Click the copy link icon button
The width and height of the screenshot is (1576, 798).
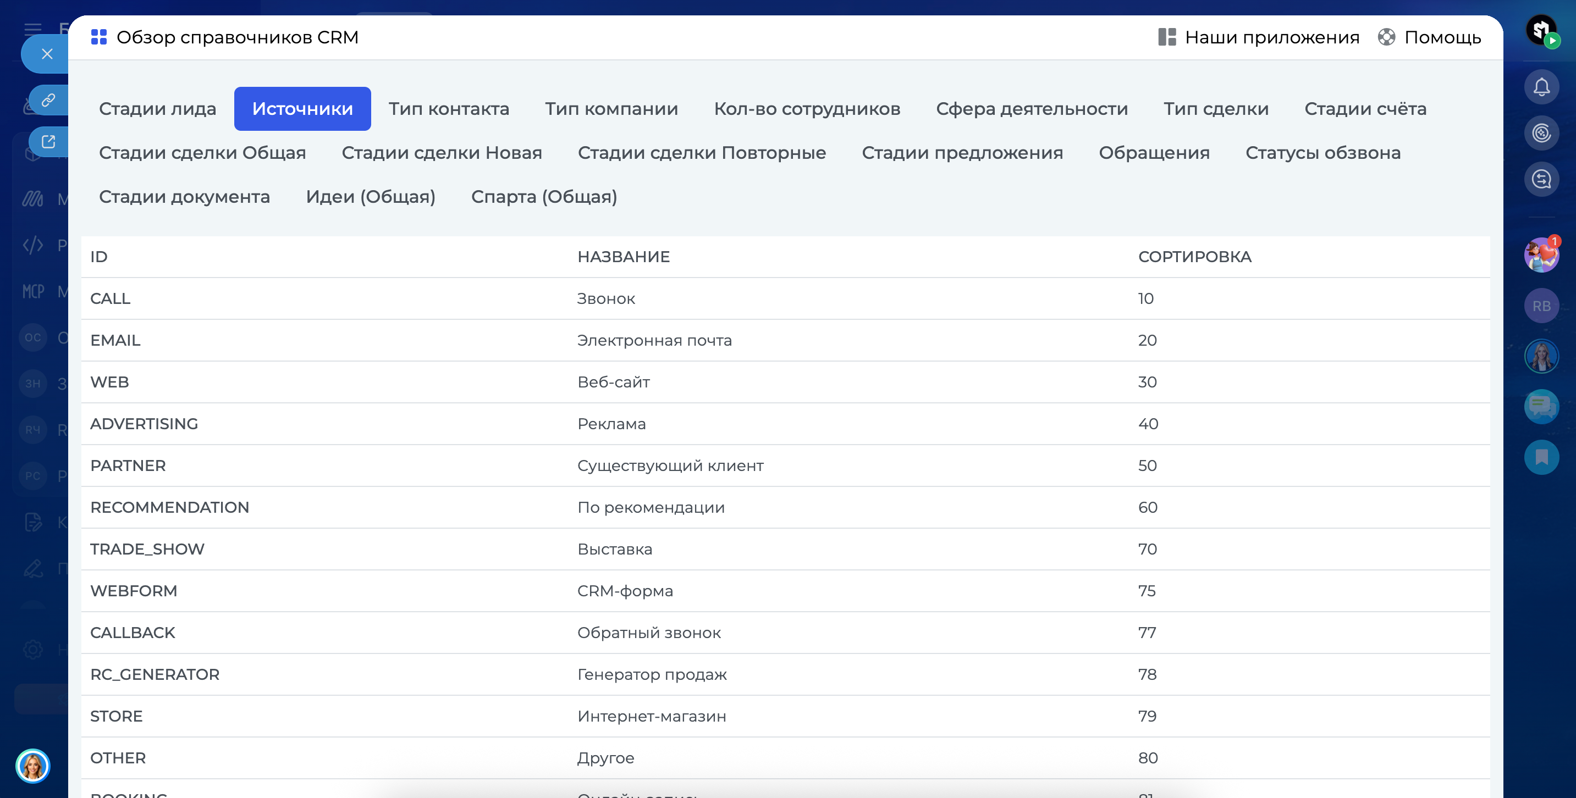48,99
